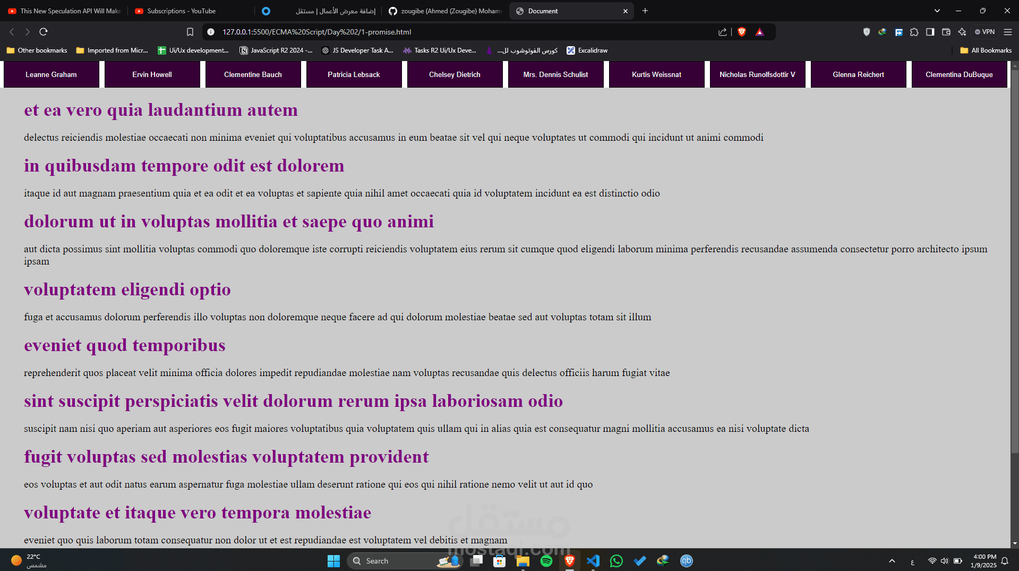
Task: Open Brave Rewards triangle icon
Action: point(760,32)
